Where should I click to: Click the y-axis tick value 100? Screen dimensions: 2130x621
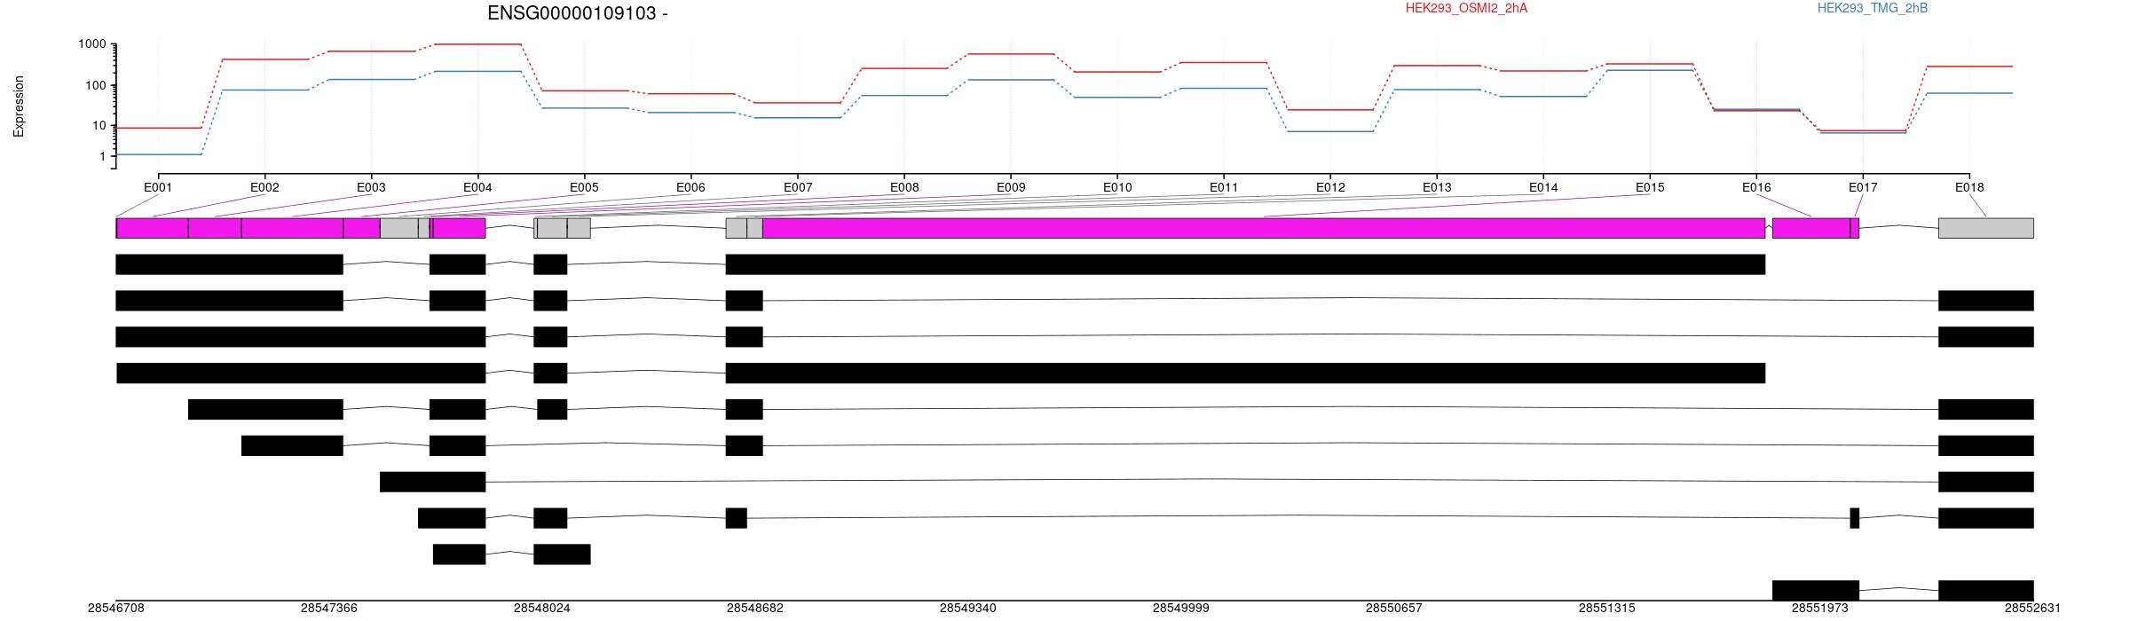click(95, 86)
